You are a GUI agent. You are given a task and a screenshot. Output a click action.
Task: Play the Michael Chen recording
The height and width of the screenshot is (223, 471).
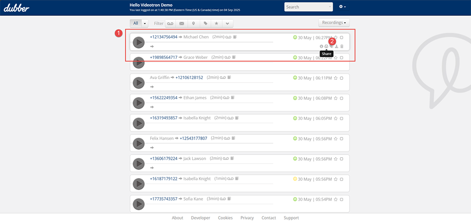pyautogui.click(x=139, y=42)
